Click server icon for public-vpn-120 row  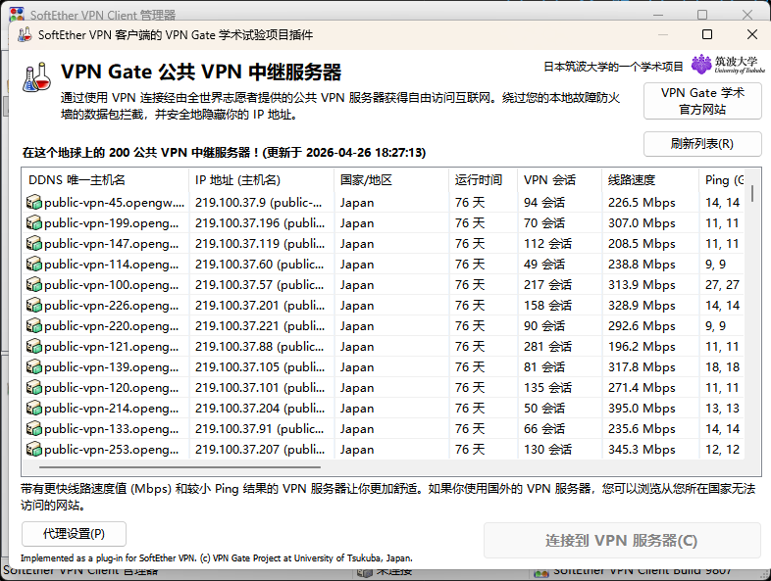click(x=34, y=388)
